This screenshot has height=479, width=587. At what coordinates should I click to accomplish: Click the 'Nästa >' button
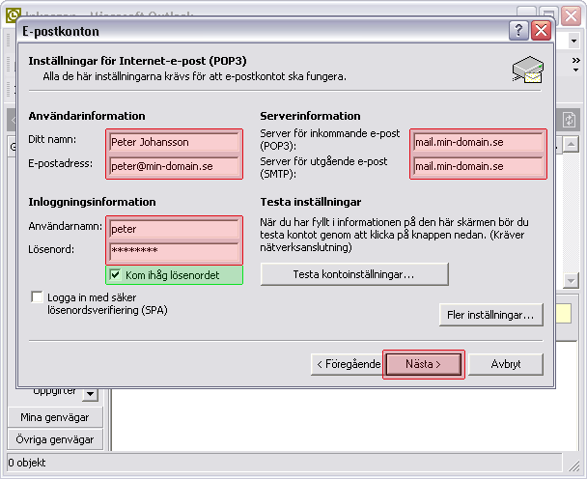tap(424, 364)
